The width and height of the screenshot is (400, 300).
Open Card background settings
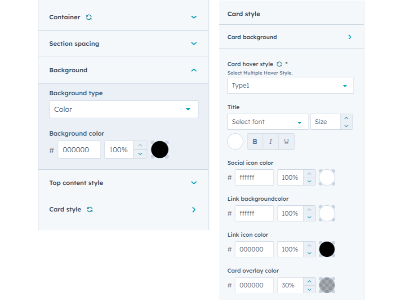(x=350, y=37)
